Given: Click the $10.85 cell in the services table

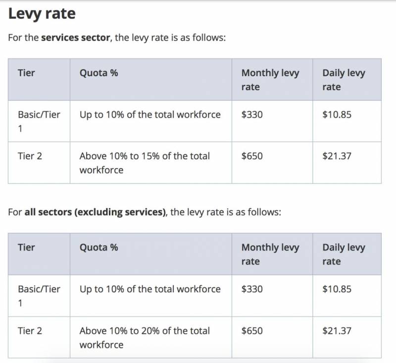Looking at the screenshot, I should (337, 115).
